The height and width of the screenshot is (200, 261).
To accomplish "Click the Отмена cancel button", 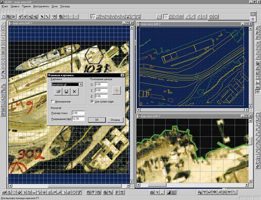I will tap(115, 120).
